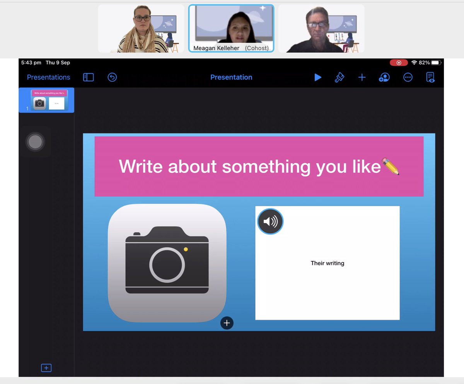
Task: Tap the red screen recording indicator
Action: point(399,63)
